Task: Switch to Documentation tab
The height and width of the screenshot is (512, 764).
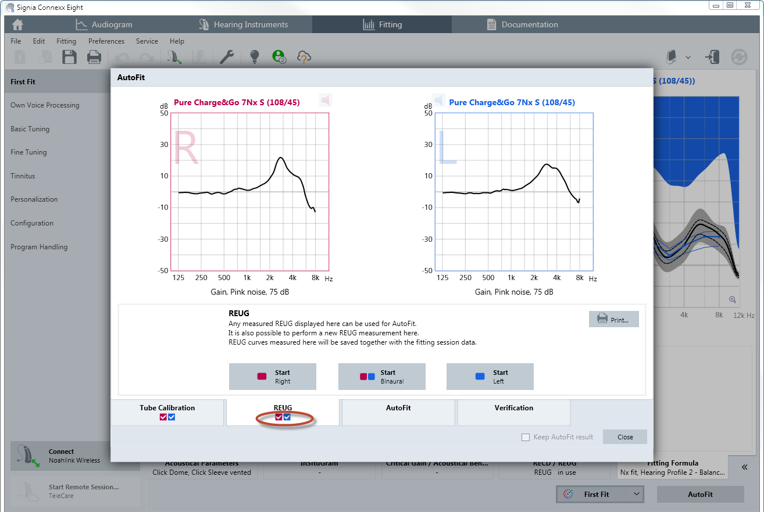Action: coord(522,24)
